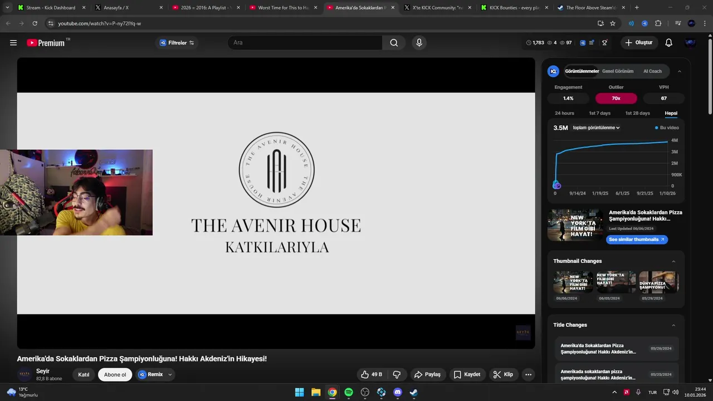Click the search magnifier button
Viewport: 713px width, 401px height.
pyautogui.click(x=394, y=43)
